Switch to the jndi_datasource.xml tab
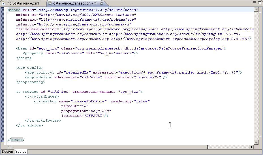 (23, 3)
